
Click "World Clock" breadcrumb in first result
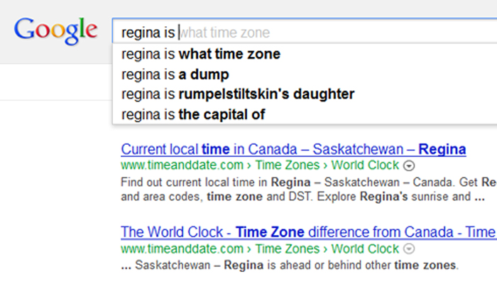click(x=366, y=165)
